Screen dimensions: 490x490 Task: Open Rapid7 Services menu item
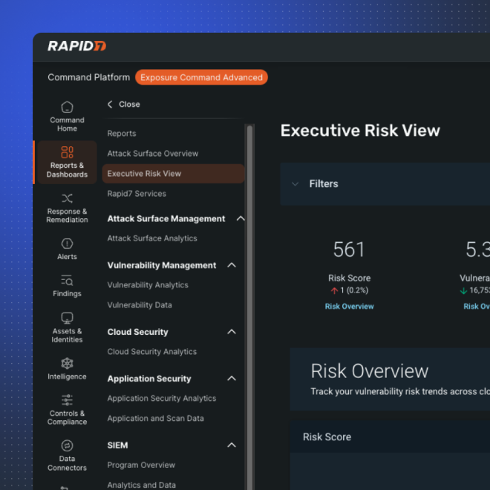click(137, 194)
